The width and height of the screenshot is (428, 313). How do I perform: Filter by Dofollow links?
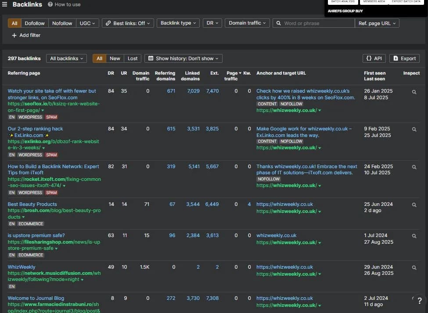35,23
